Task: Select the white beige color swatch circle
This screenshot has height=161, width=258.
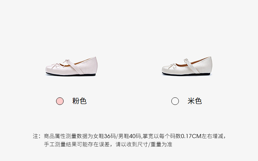Action: coord(175,101)
